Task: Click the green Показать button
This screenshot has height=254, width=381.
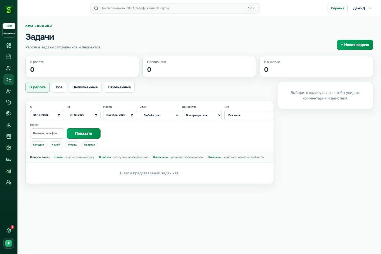Action: coord(84,134)
